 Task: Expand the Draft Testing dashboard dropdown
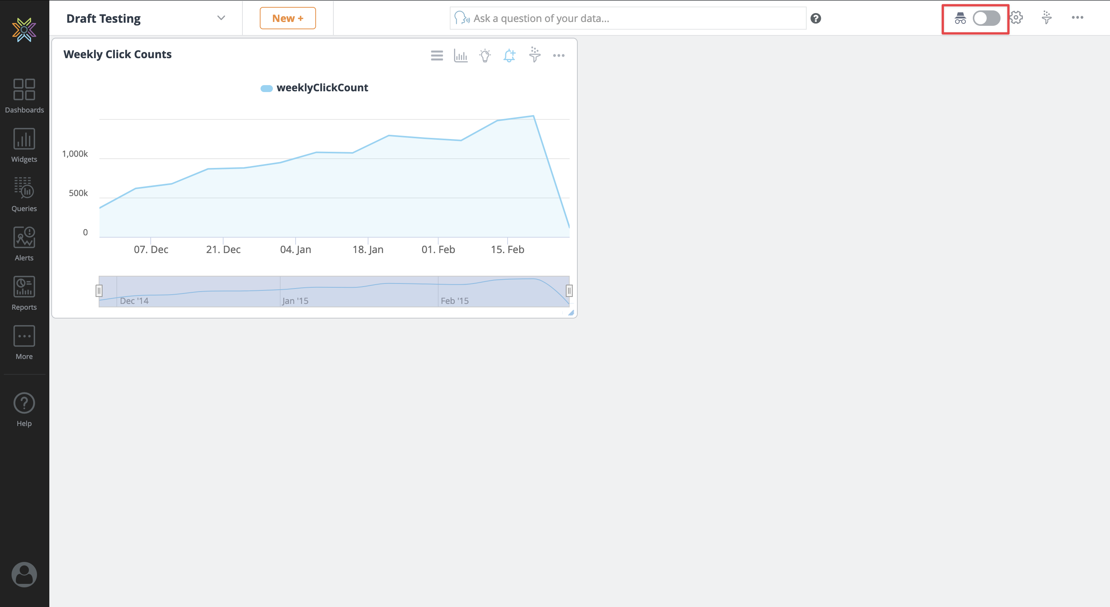coord(221,18)
